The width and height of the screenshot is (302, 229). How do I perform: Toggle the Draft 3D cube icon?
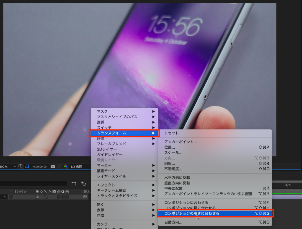(83, 184)
